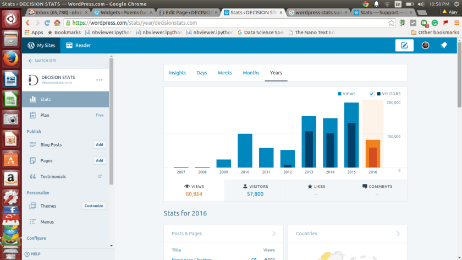
Task: Switch to the Inbox browser tab
Action: click(58, 13)
